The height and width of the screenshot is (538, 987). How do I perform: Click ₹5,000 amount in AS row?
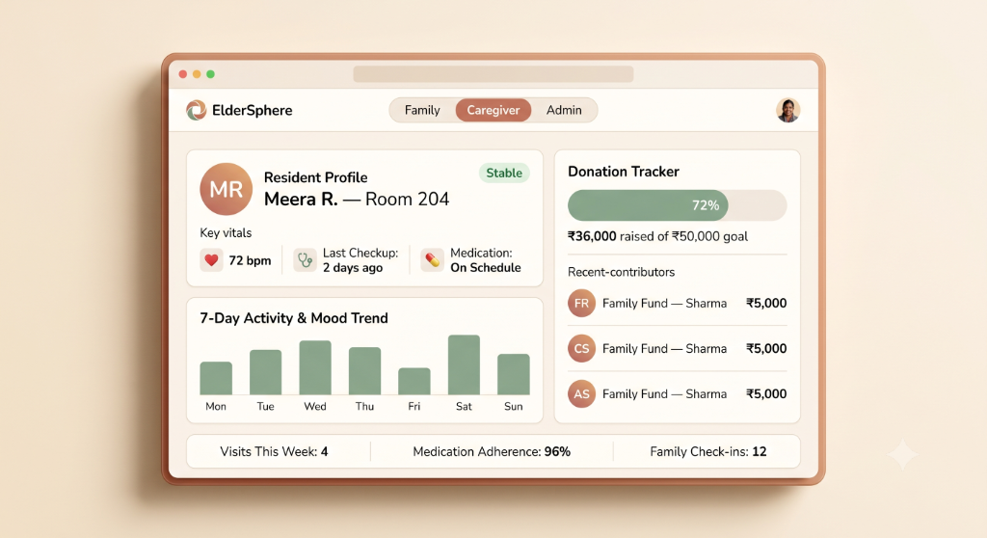point(766,393)
